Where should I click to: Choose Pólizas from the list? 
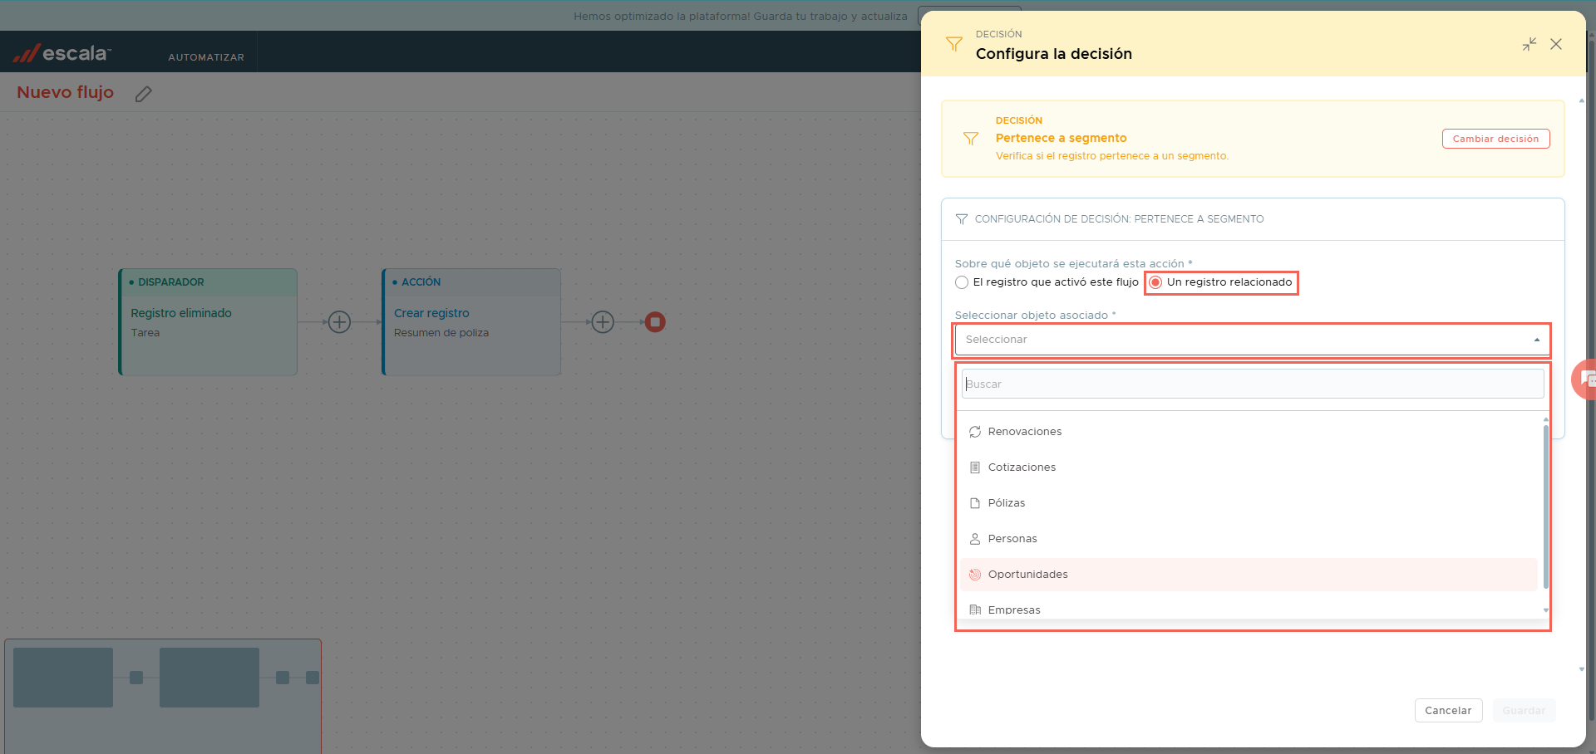click(x=1249, y=503)
